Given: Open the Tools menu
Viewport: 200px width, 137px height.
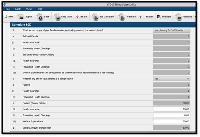Looking at the screenshot, I should [x=18, y=9].
